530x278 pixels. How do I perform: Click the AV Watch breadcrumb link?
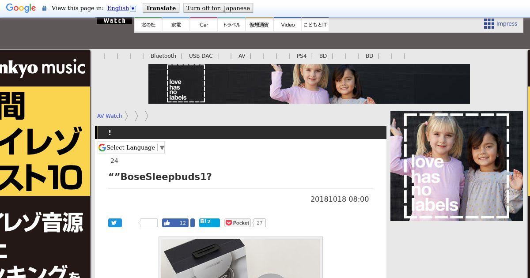click(110, 116)
